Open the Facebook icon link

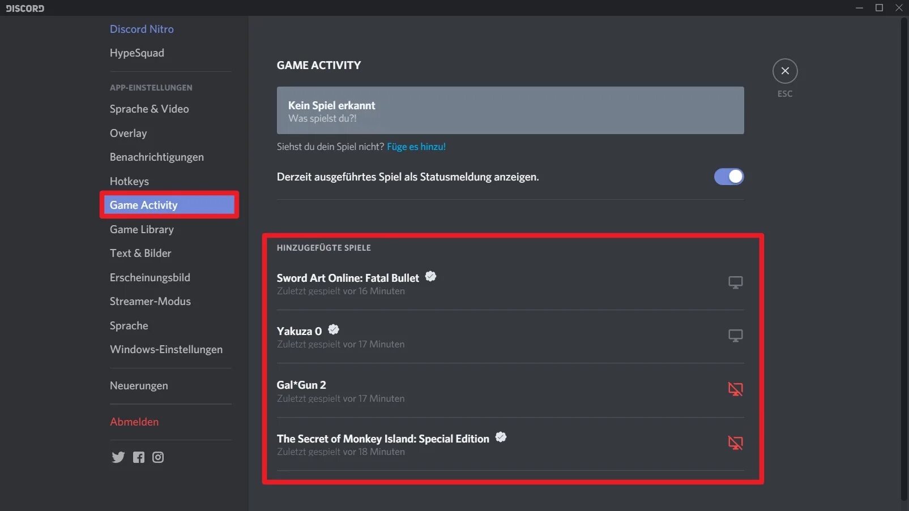tap(139, 457)
